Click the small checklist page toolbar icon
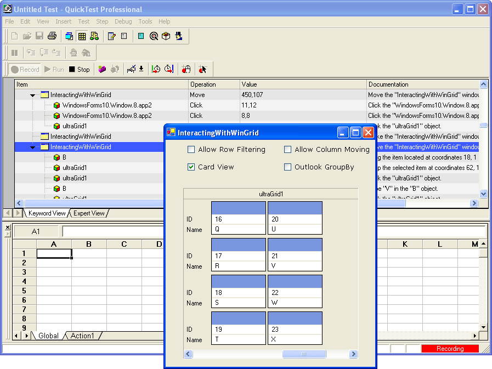 [x=124, y=36]
